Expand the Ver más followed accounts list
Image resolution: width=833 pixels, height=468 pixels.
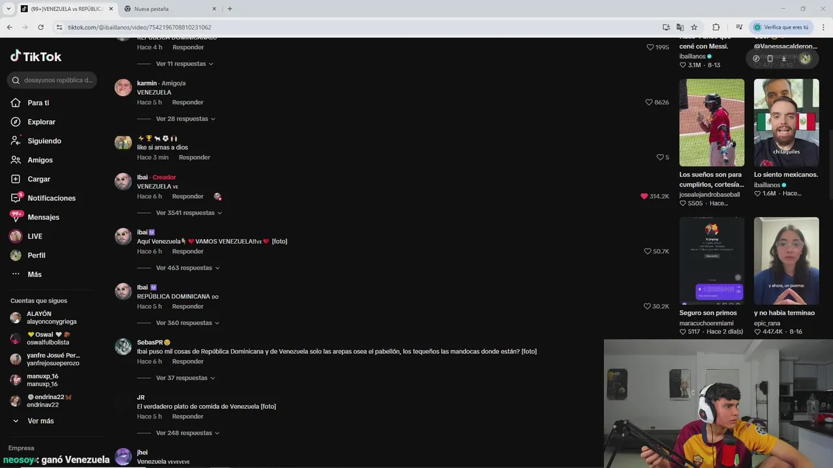click(40, 421)
